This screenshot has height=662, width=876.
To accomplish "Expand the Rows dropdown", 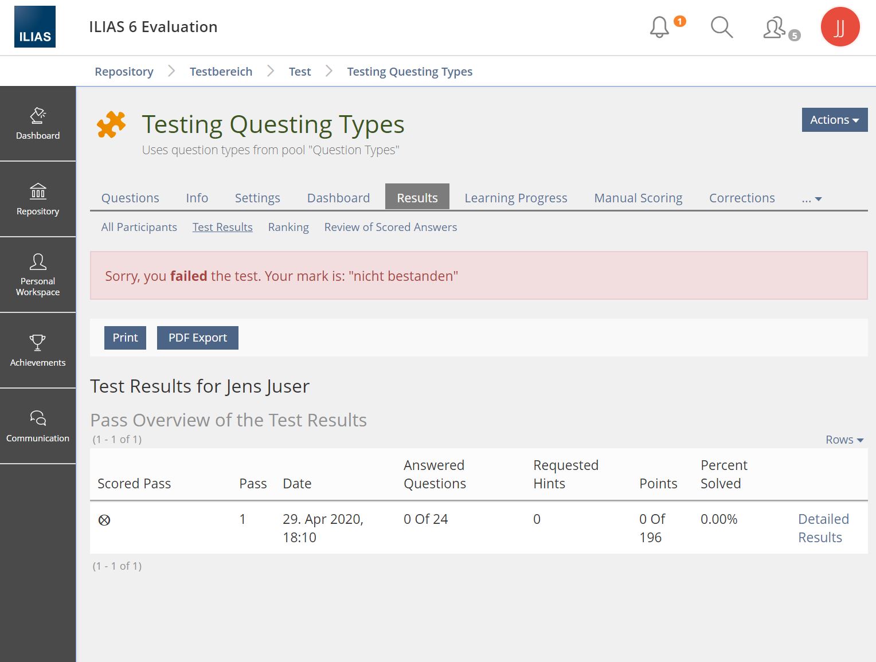I will click(844, 440).
